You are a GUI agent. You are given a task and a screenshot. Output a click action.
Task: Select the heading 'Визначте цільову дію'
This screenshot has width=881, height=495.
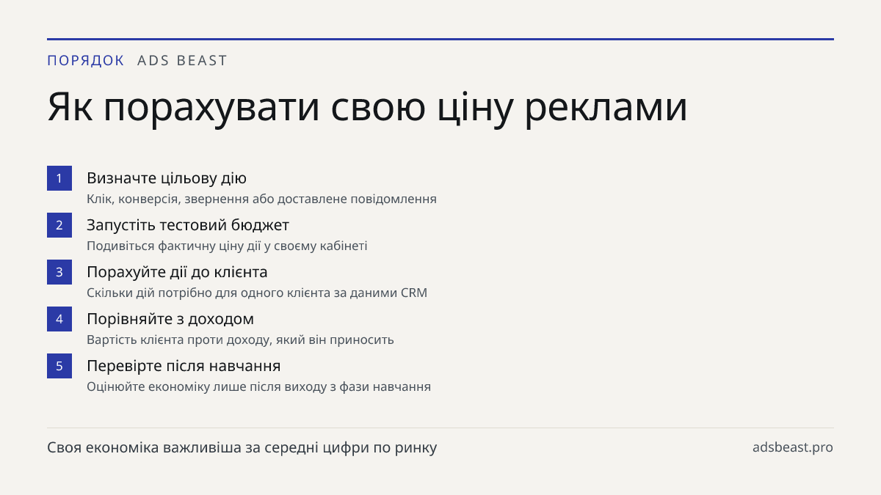167,178
